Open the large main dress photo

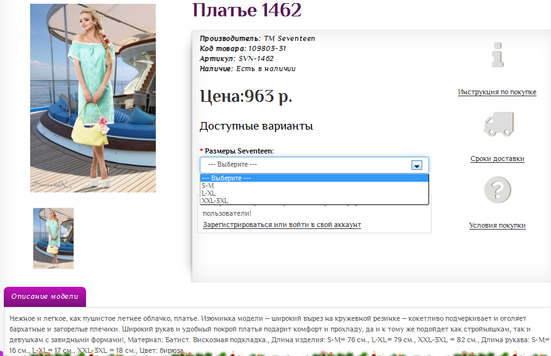click(x=93, y=98)
